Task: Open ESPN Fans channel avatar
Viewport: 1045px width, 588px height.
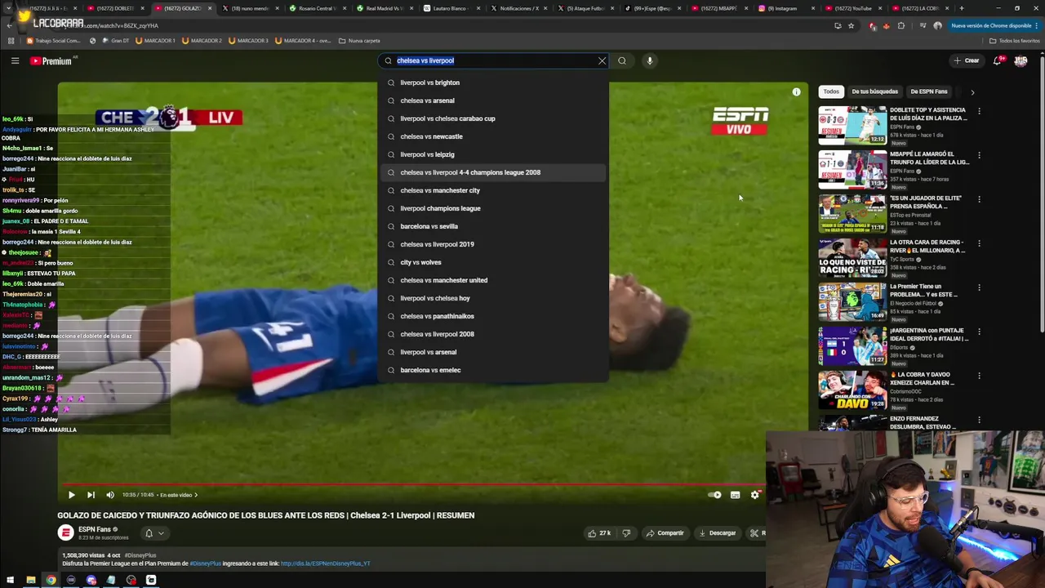Action: click(x=65, y=532)
